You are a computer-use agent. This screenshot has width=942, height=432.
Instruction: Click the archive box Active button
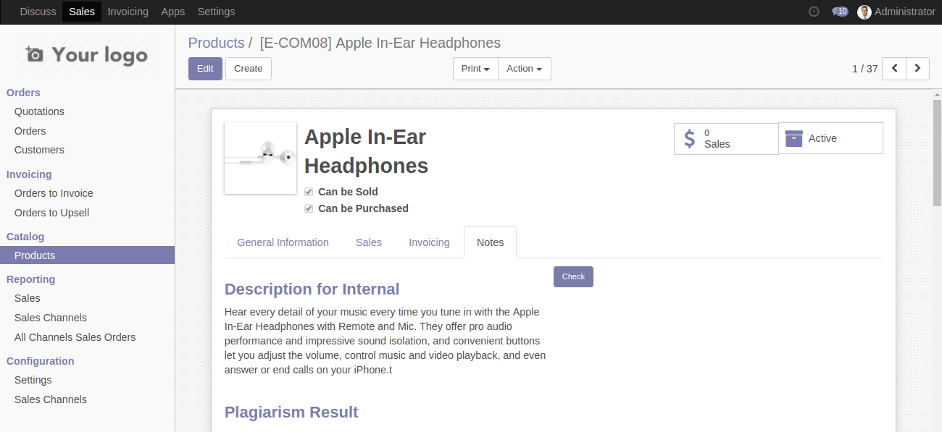830,138
